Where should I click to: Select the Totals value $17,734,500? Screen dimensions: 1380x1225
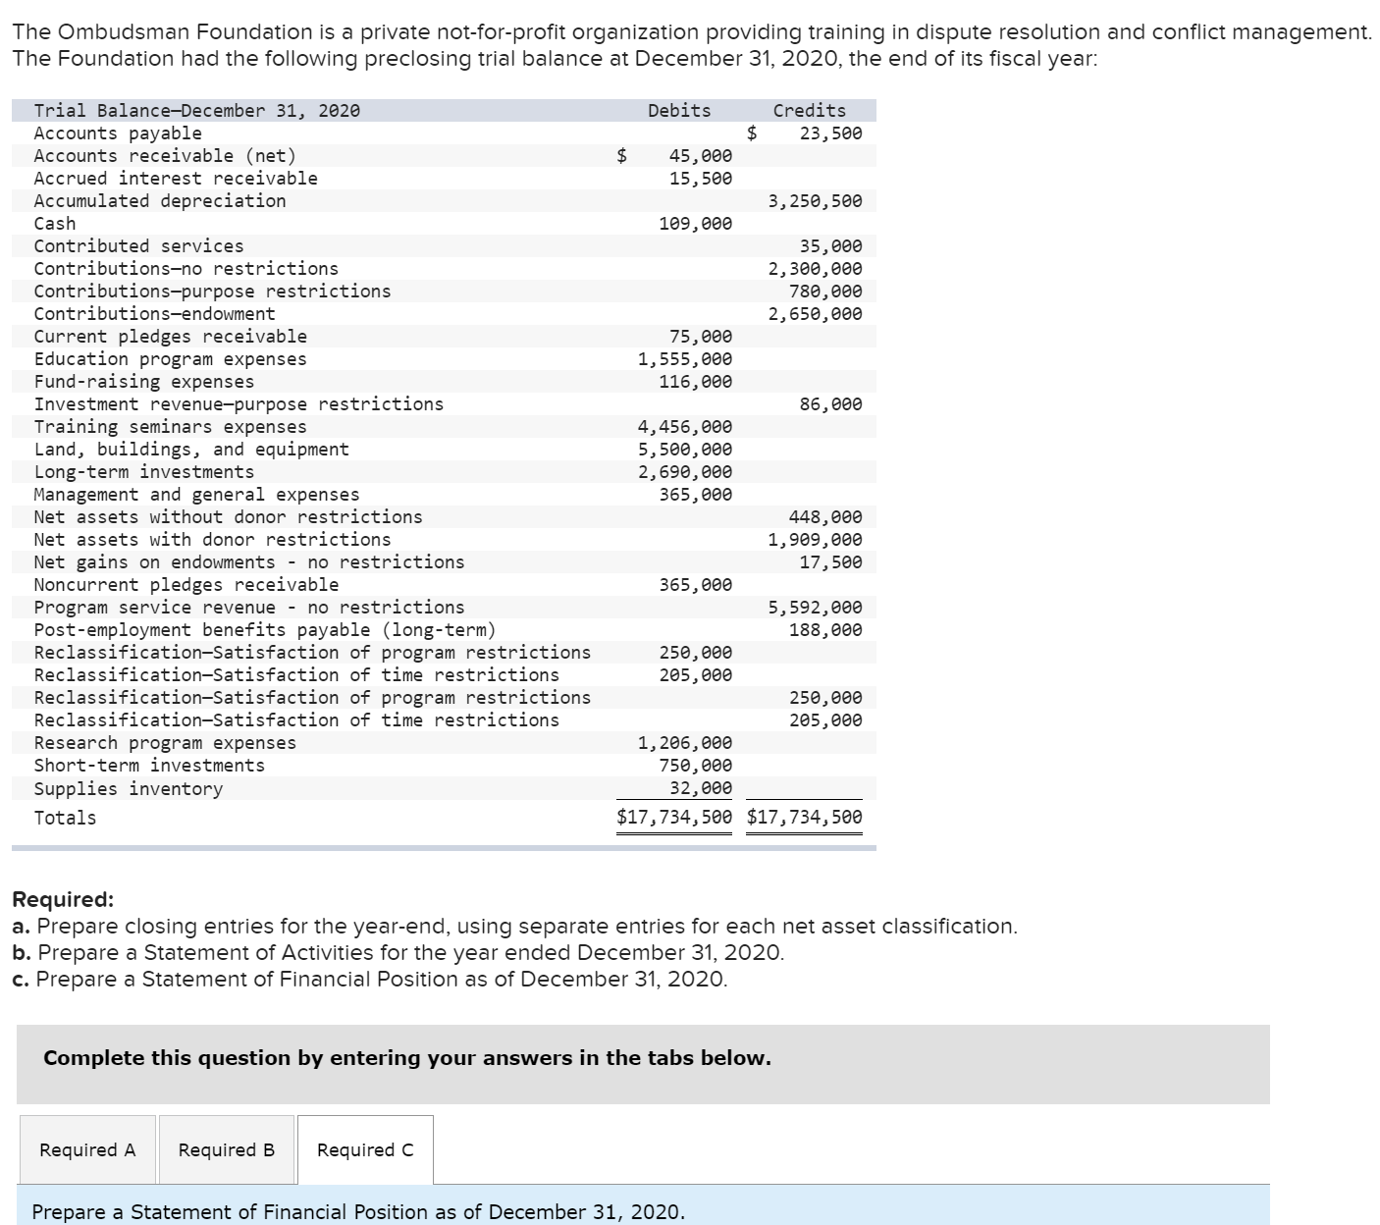point(675,816)
